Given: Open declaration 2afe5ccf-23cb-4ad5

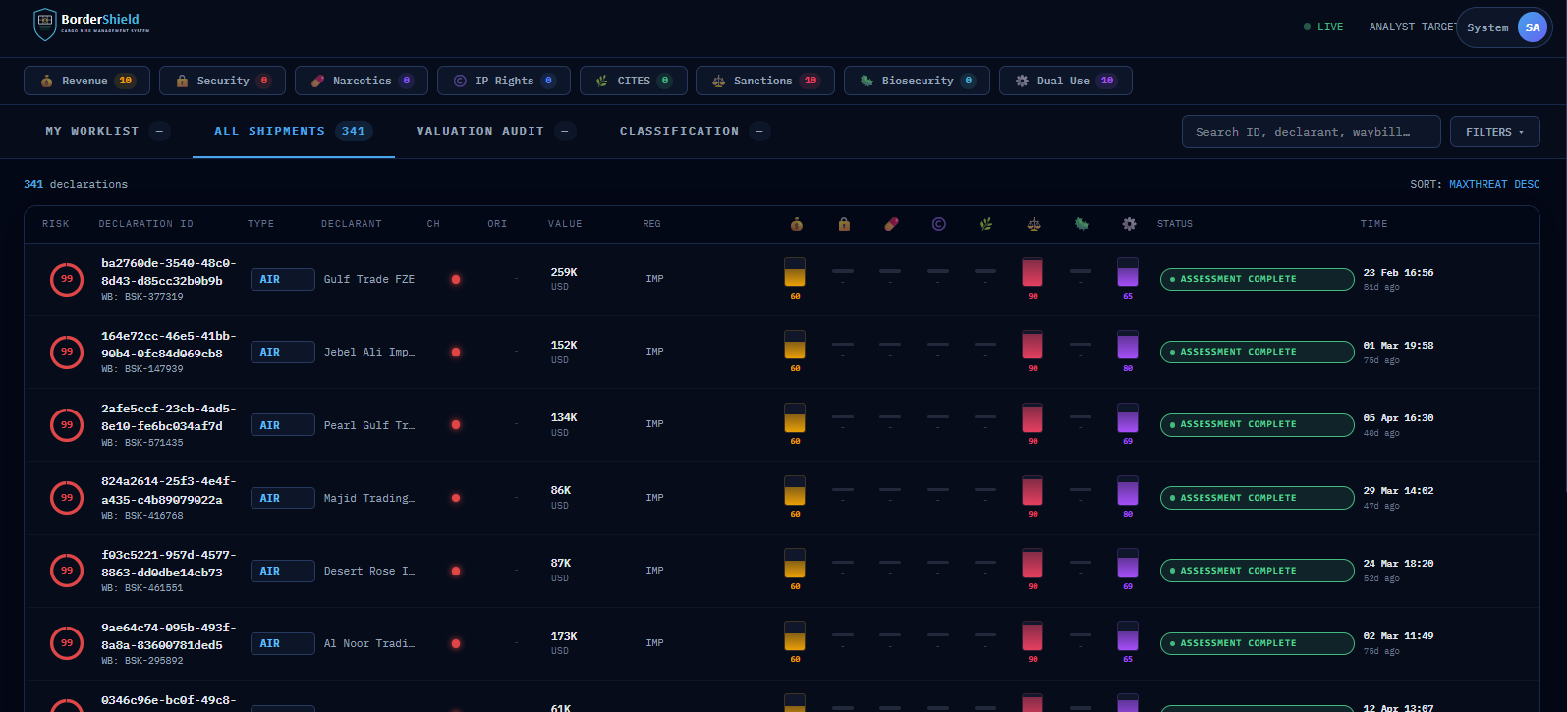Looking at the screenshot, I should pyautogui.click(x=168, y=417).
